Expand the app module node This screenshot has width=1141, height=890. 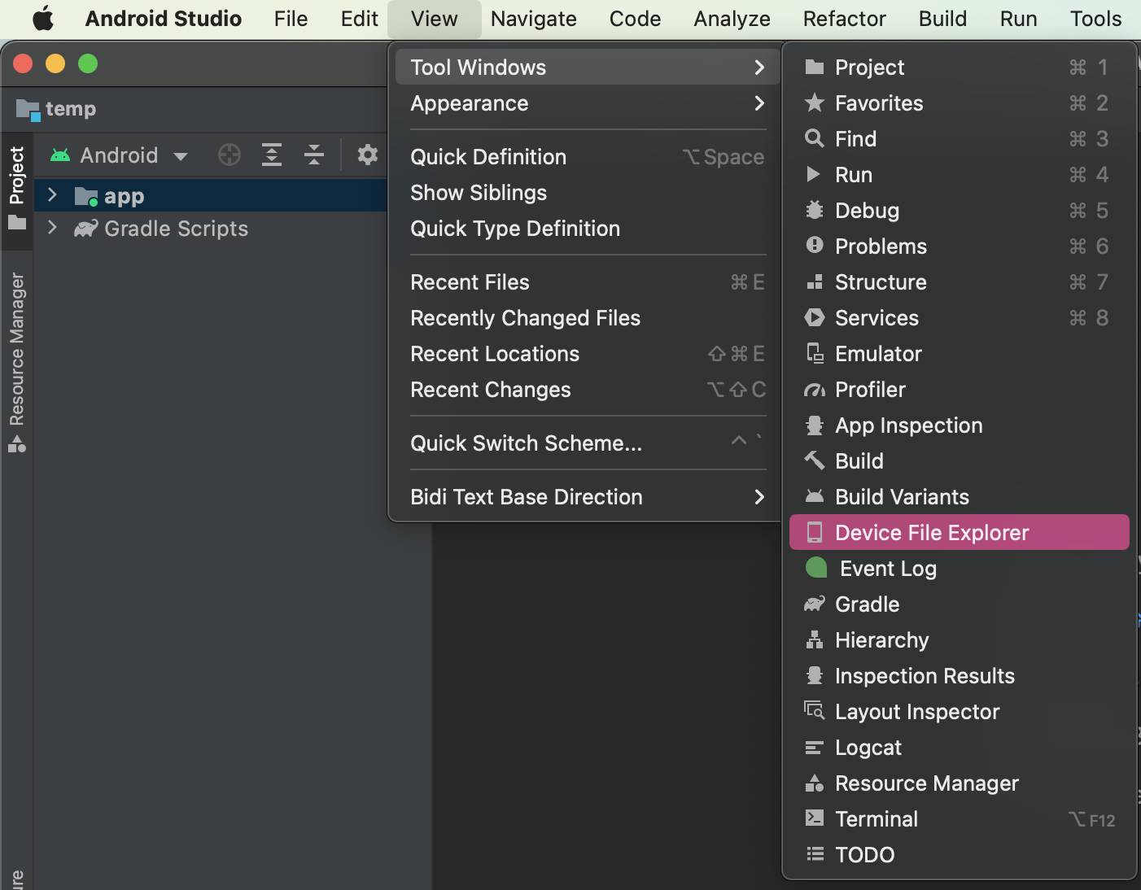(x=52, y=195)
